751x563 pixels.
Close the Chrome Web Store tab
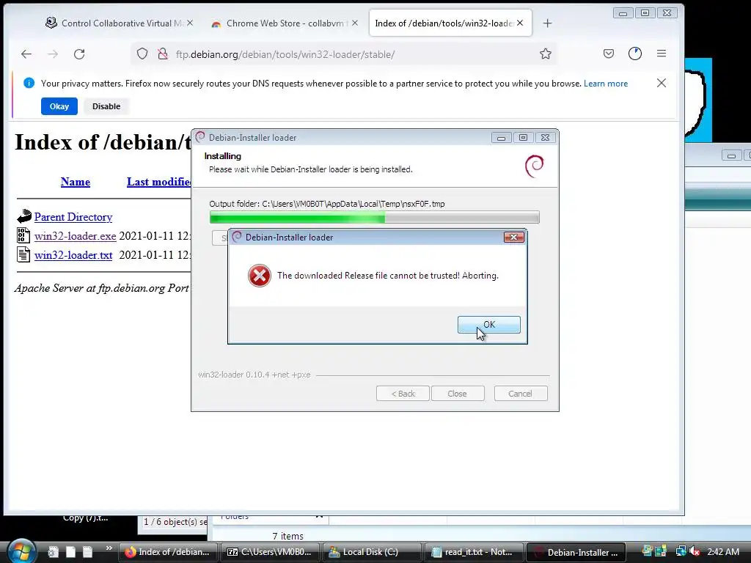click(355, 23)
